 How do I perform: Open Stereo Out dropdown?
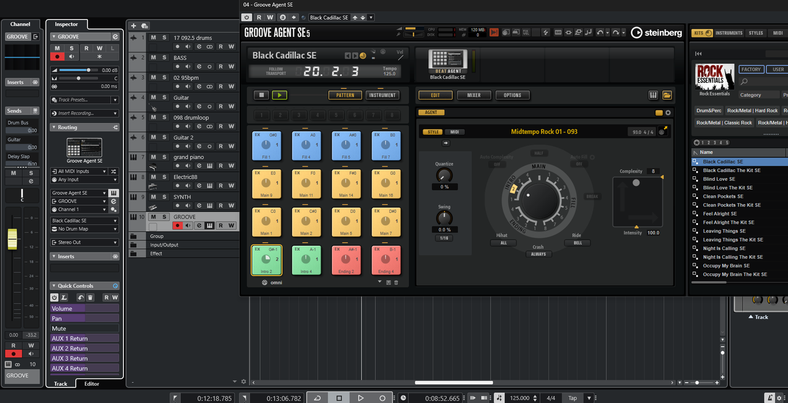pyautogui.click(x=84, y=242)
